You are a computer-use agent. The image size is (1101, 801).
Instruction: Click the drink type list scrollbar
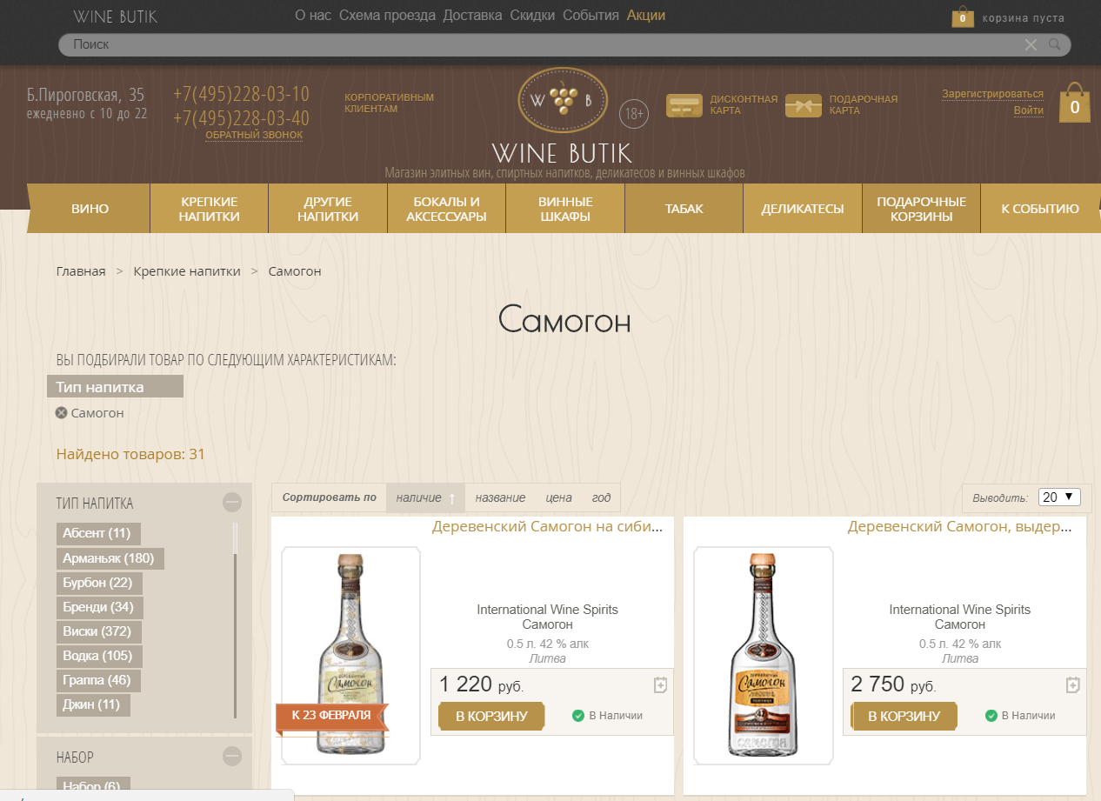coord(235,620)
